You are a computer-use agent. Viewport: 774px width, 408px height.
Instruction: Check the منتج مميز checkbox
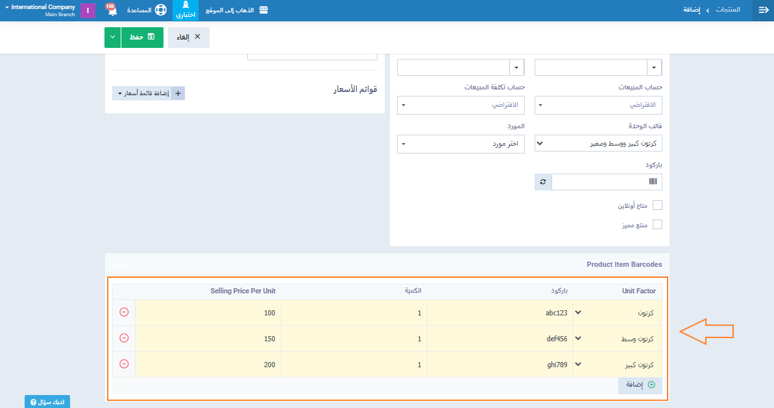(657, 225)
